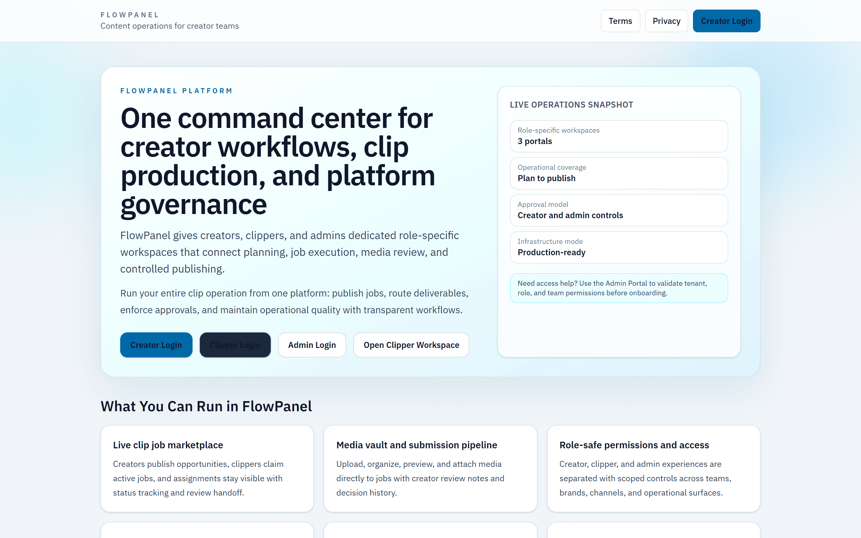Click 'Media vault and submission pipeline' card title
This screenshot has height=538, width=861.
pyautogui.click(x=417, y=445)
